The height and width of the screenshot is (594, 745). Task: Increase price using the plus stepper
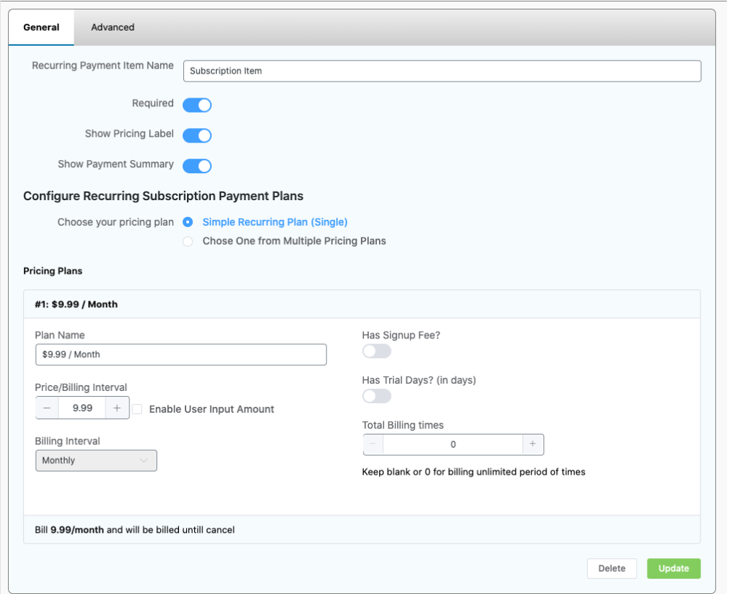(116, 408)
